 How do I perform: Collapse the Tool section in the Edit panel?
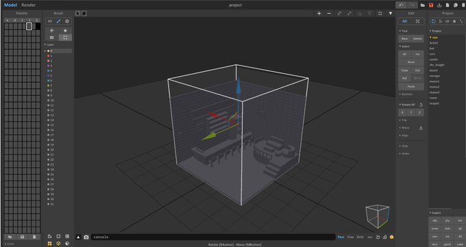click(x=404, y=31)
